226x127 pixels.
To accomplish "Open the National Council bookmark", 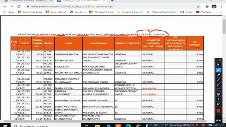I will point(162,12).
